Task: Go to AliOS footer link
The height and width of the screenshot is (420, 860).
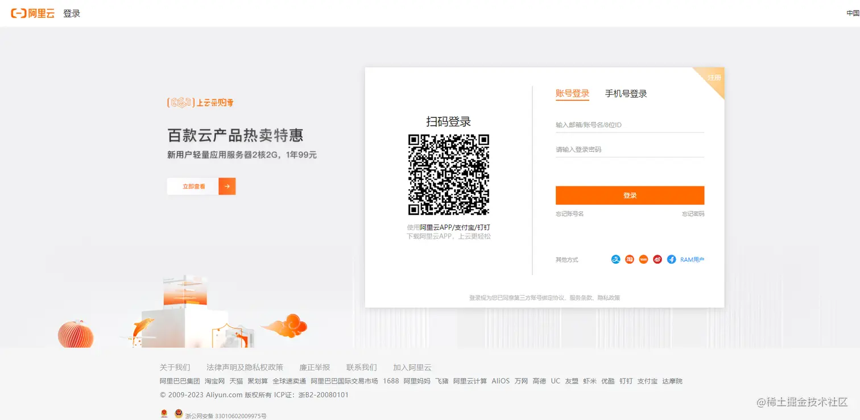Action: pyautogui.click(x=501, y=381)
